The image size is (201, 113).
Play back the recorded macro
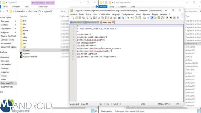174,18
